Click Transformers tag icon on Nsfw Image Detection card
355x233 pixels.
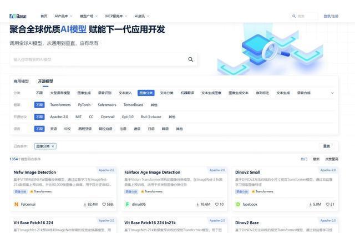32,191
